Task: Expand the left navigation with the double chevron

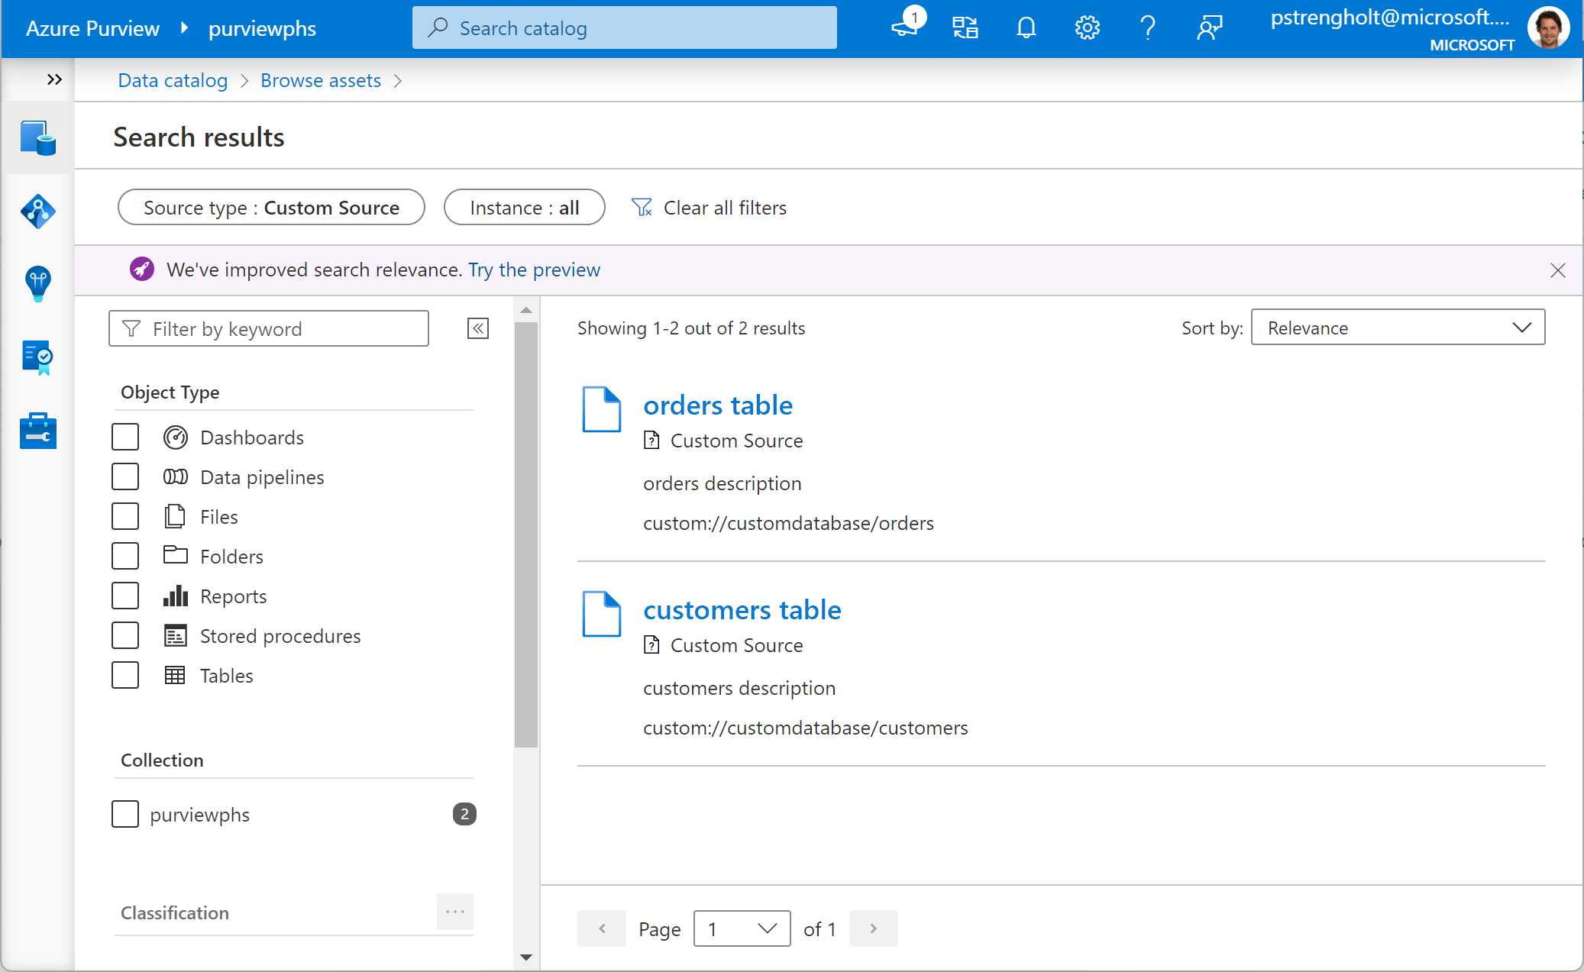Action: tap(54, 79)
